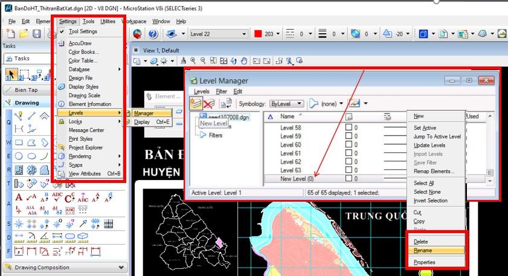Select the Place Block rectangle tool
Viewport: 508px width, 276px height.
19,143
